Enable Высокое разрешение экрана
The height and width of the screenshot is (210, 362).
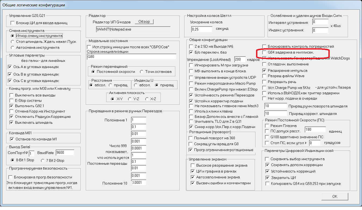(193, 165)
